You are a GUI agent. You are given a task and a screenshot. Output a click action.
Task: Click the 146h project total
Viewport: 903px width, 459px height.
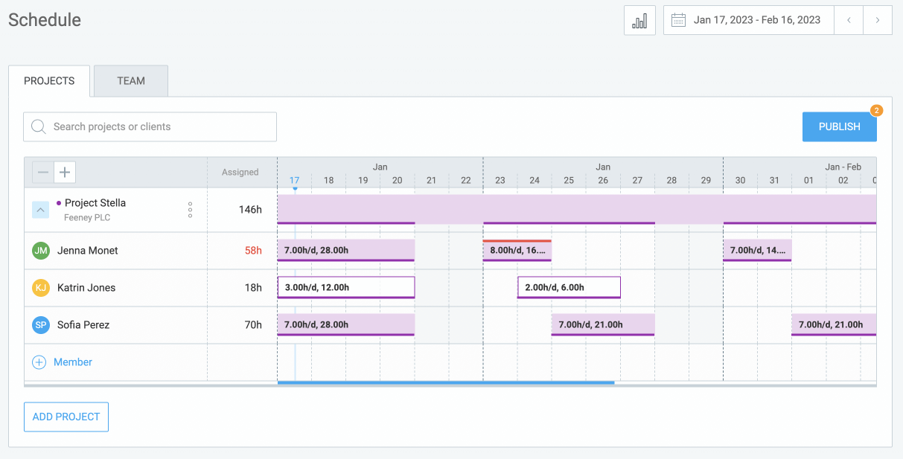point(250,210)
